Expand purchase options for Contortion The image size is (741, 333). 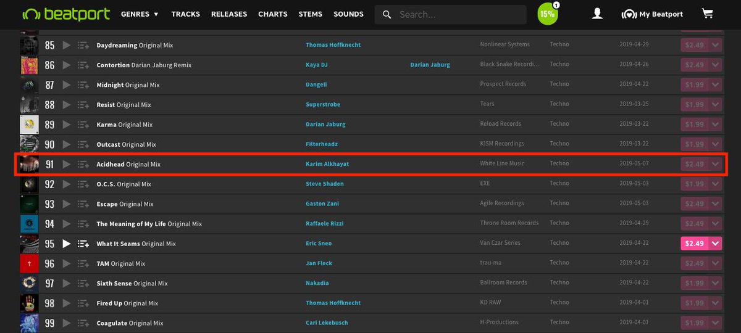[x=716, y=65]
